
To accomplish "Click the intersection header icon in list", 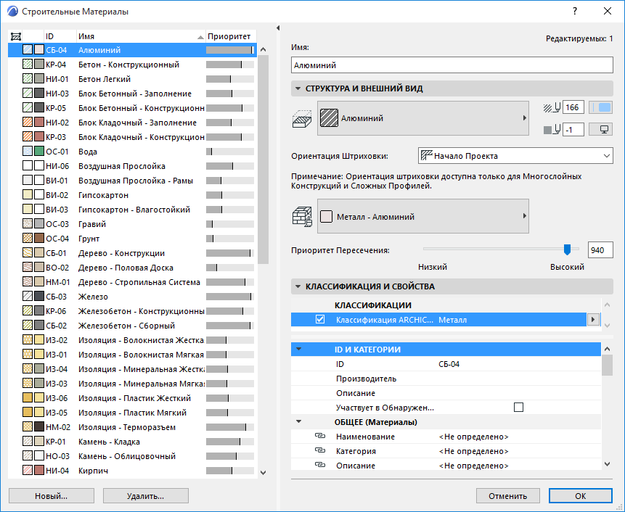I will 16,37.
